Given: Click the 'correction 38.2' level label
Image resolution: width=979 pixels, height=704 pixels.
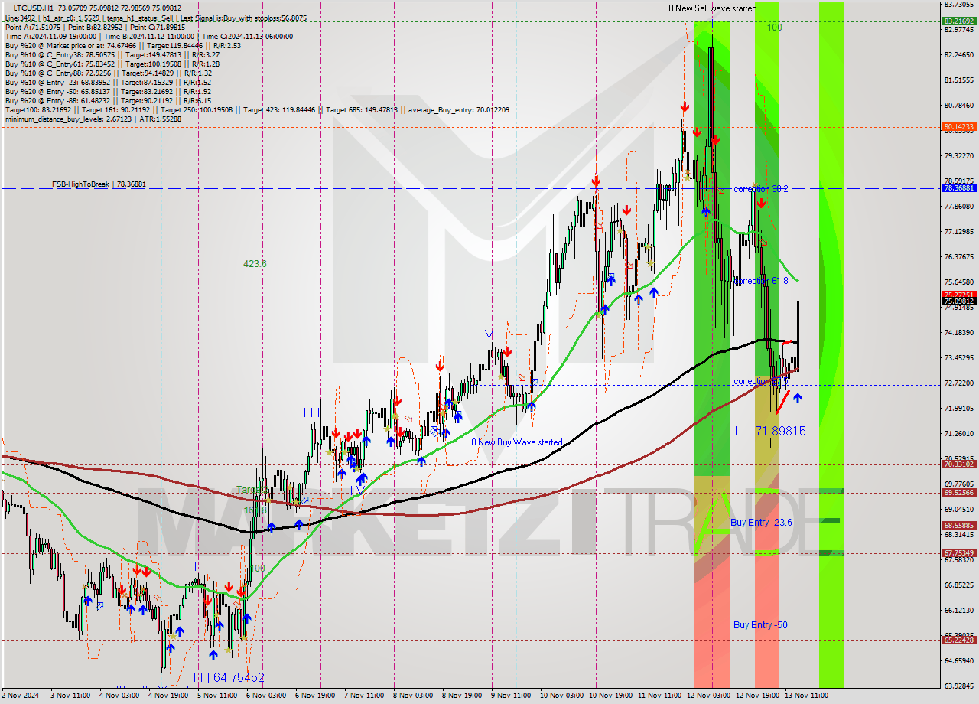Looking at the screenshot, I should [761, 189].
